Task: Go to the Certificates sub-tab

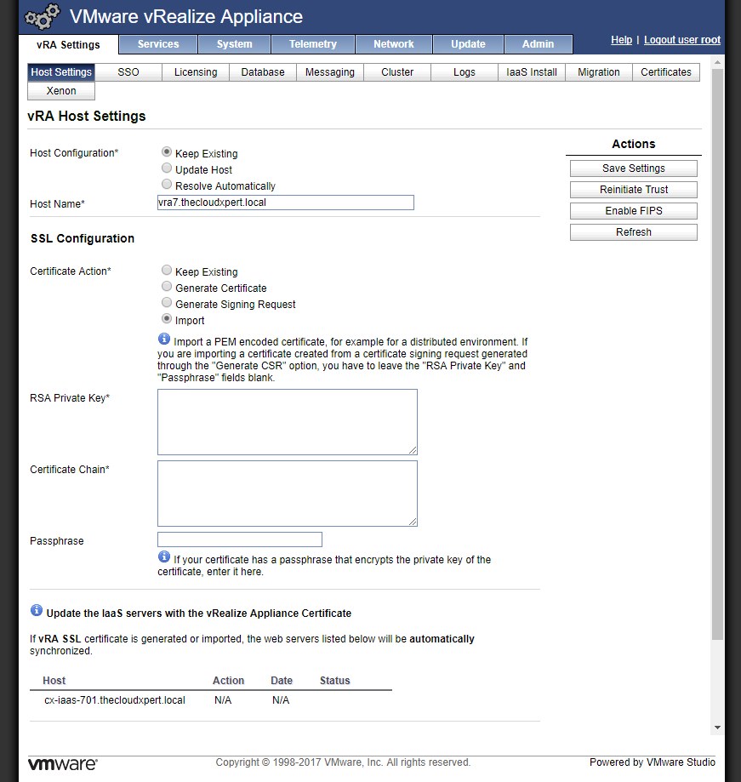Action: (666, 72)
